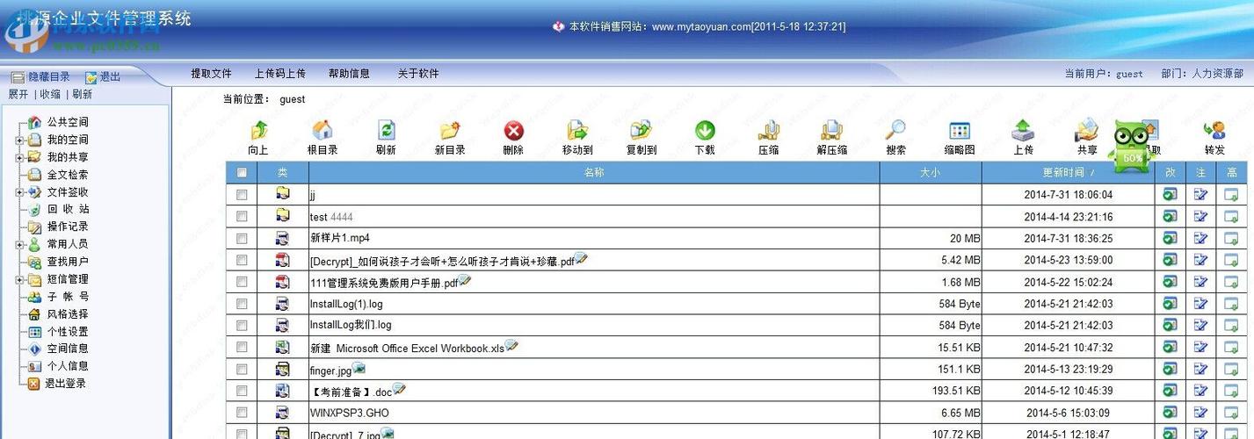The image size is (1254, 439).
Task: Open 帮助信息 menu item
Action: click(349, 74)
